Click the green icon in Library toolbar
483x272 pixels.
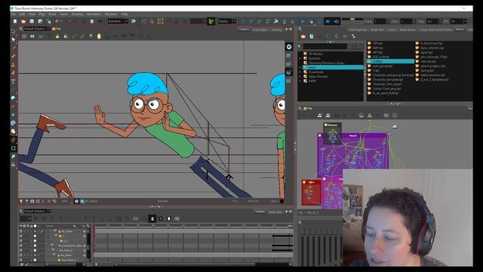(x=328, y=36)
